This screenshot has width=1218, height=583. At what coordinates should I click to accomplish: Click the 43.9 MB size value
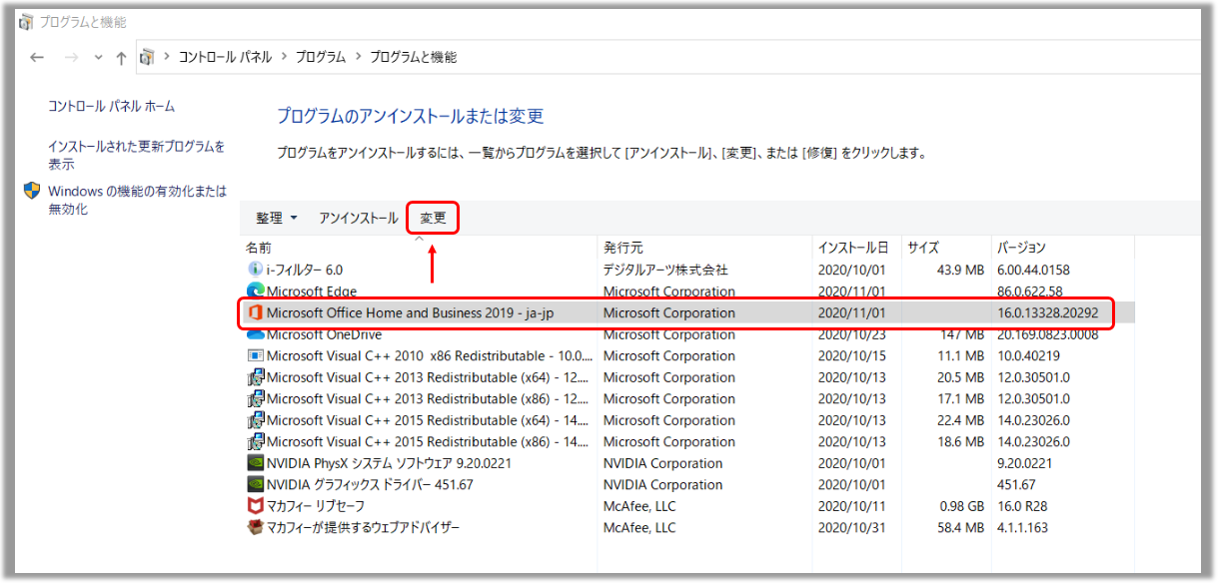pos(958,270)
